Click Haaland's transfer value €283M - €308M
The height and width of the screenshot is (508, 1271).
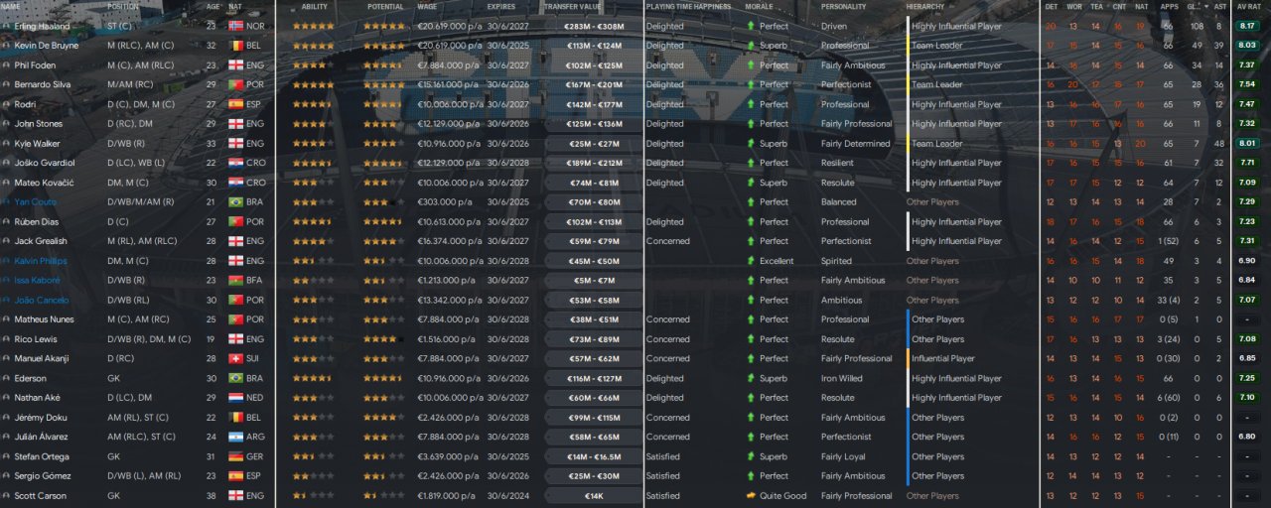click(594, 26)
